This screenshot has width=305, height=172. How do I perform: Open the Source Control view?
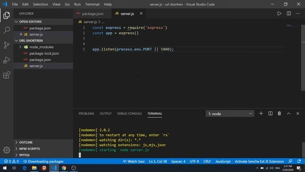click(x=6, y=45)
